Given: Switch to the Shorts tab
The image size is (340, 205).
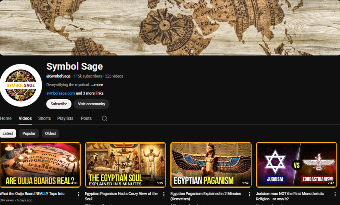Looking at the screenshot, I should [x=44, y=119].
